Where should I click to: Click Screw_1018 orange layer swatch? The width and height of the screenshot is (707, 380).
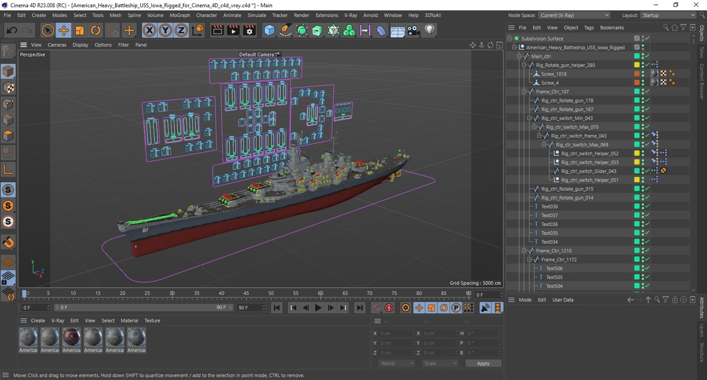[x=637, y=74]
